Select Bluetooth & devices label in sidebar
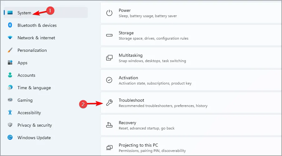 coord(37,25)
